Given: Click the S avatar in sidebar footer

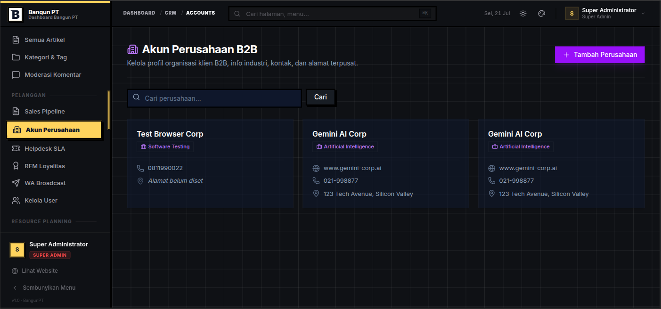Looking at the screenshot, I should 17,250.
